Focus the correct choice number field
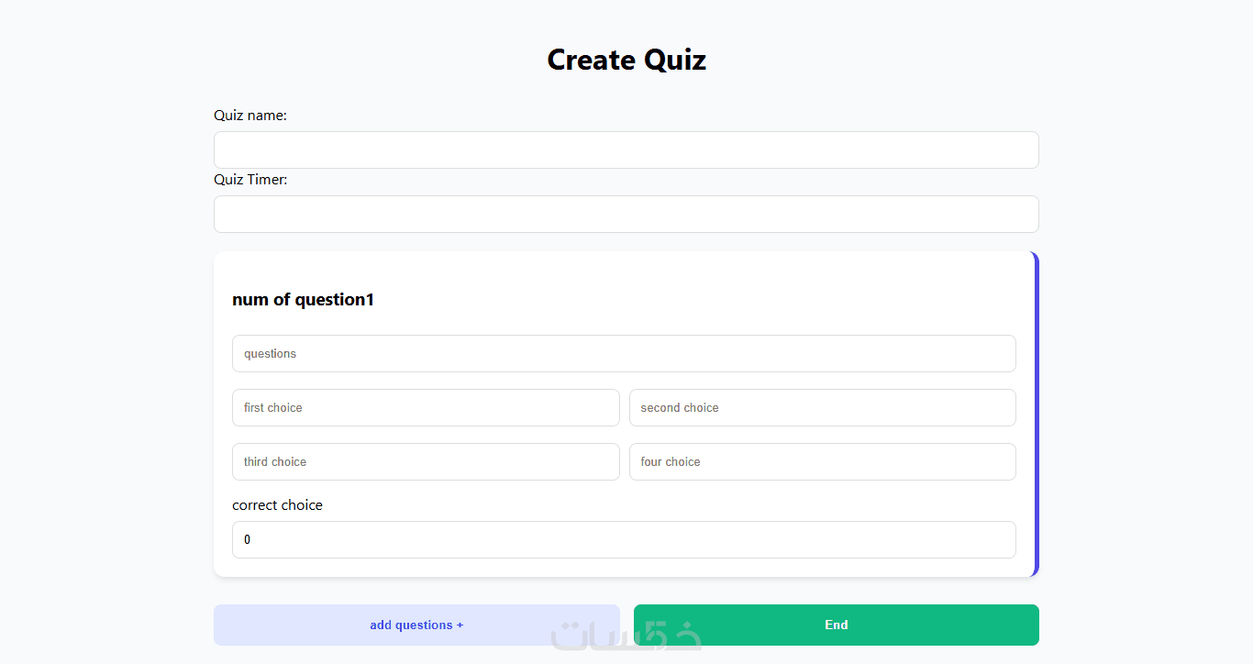The height and width of the screenshot is (664, 1253). (624, 539)
